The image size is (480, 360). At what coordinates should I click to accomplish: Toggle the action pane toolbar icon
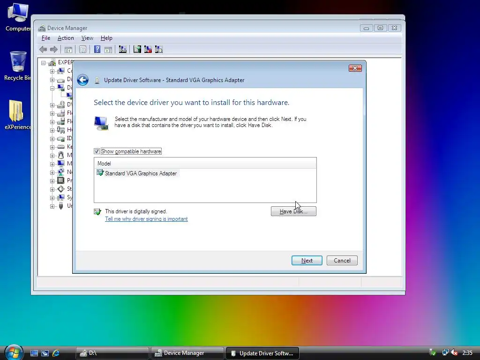(x=108, y=49)
